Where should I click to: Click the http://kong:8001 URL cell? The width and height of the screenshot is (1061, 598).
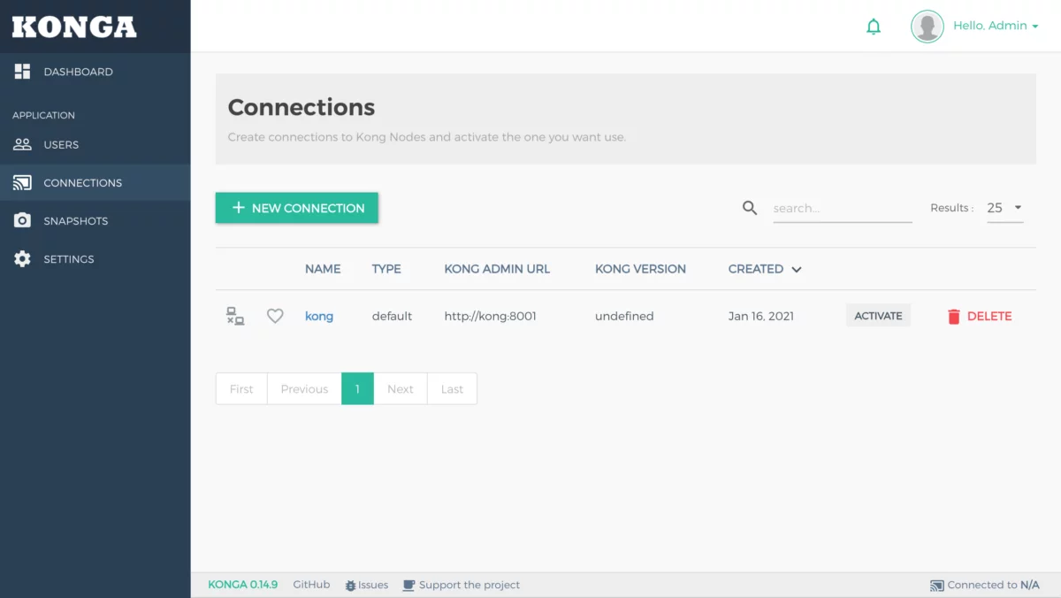[490, 316]
